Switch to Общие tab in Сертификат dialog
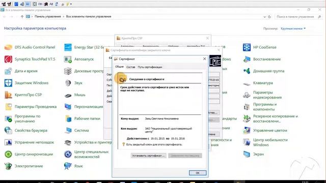The width and height of the screenshot is (326, 183). (119, 67)
